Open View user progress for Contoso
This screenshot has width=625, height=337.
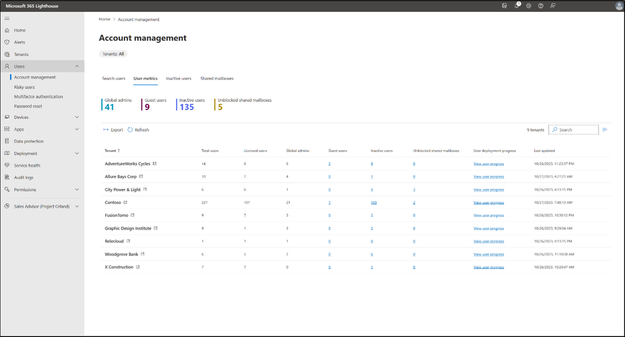click(x=488, y=203)
